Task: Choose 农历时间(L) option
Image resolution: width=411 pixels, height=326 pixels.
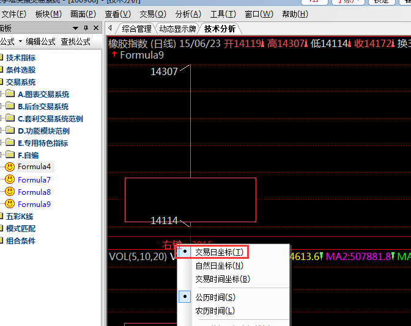Action: pos(215,311)
